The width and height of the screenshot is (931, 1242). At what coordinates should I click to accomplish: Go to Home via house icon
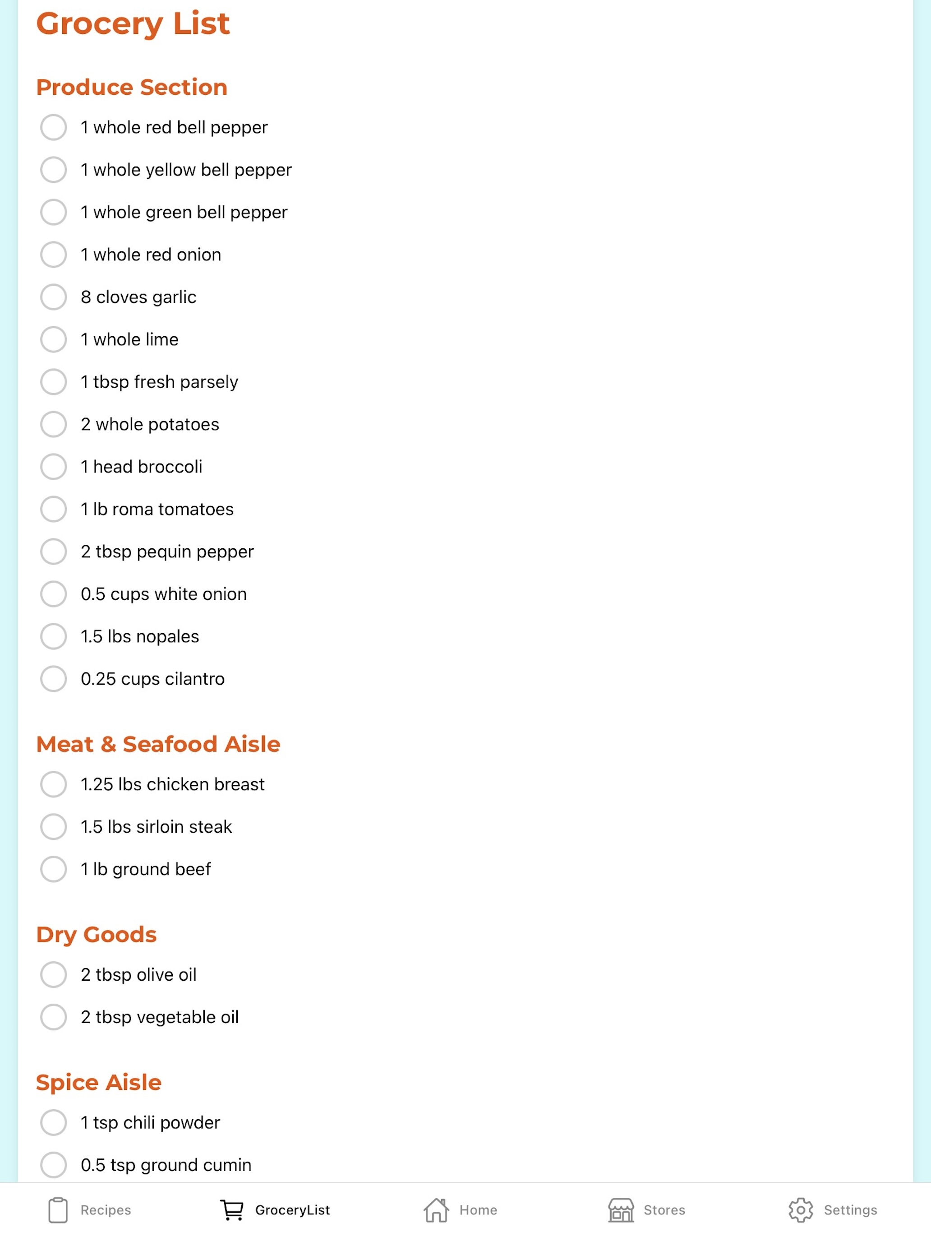[436, 1210]
